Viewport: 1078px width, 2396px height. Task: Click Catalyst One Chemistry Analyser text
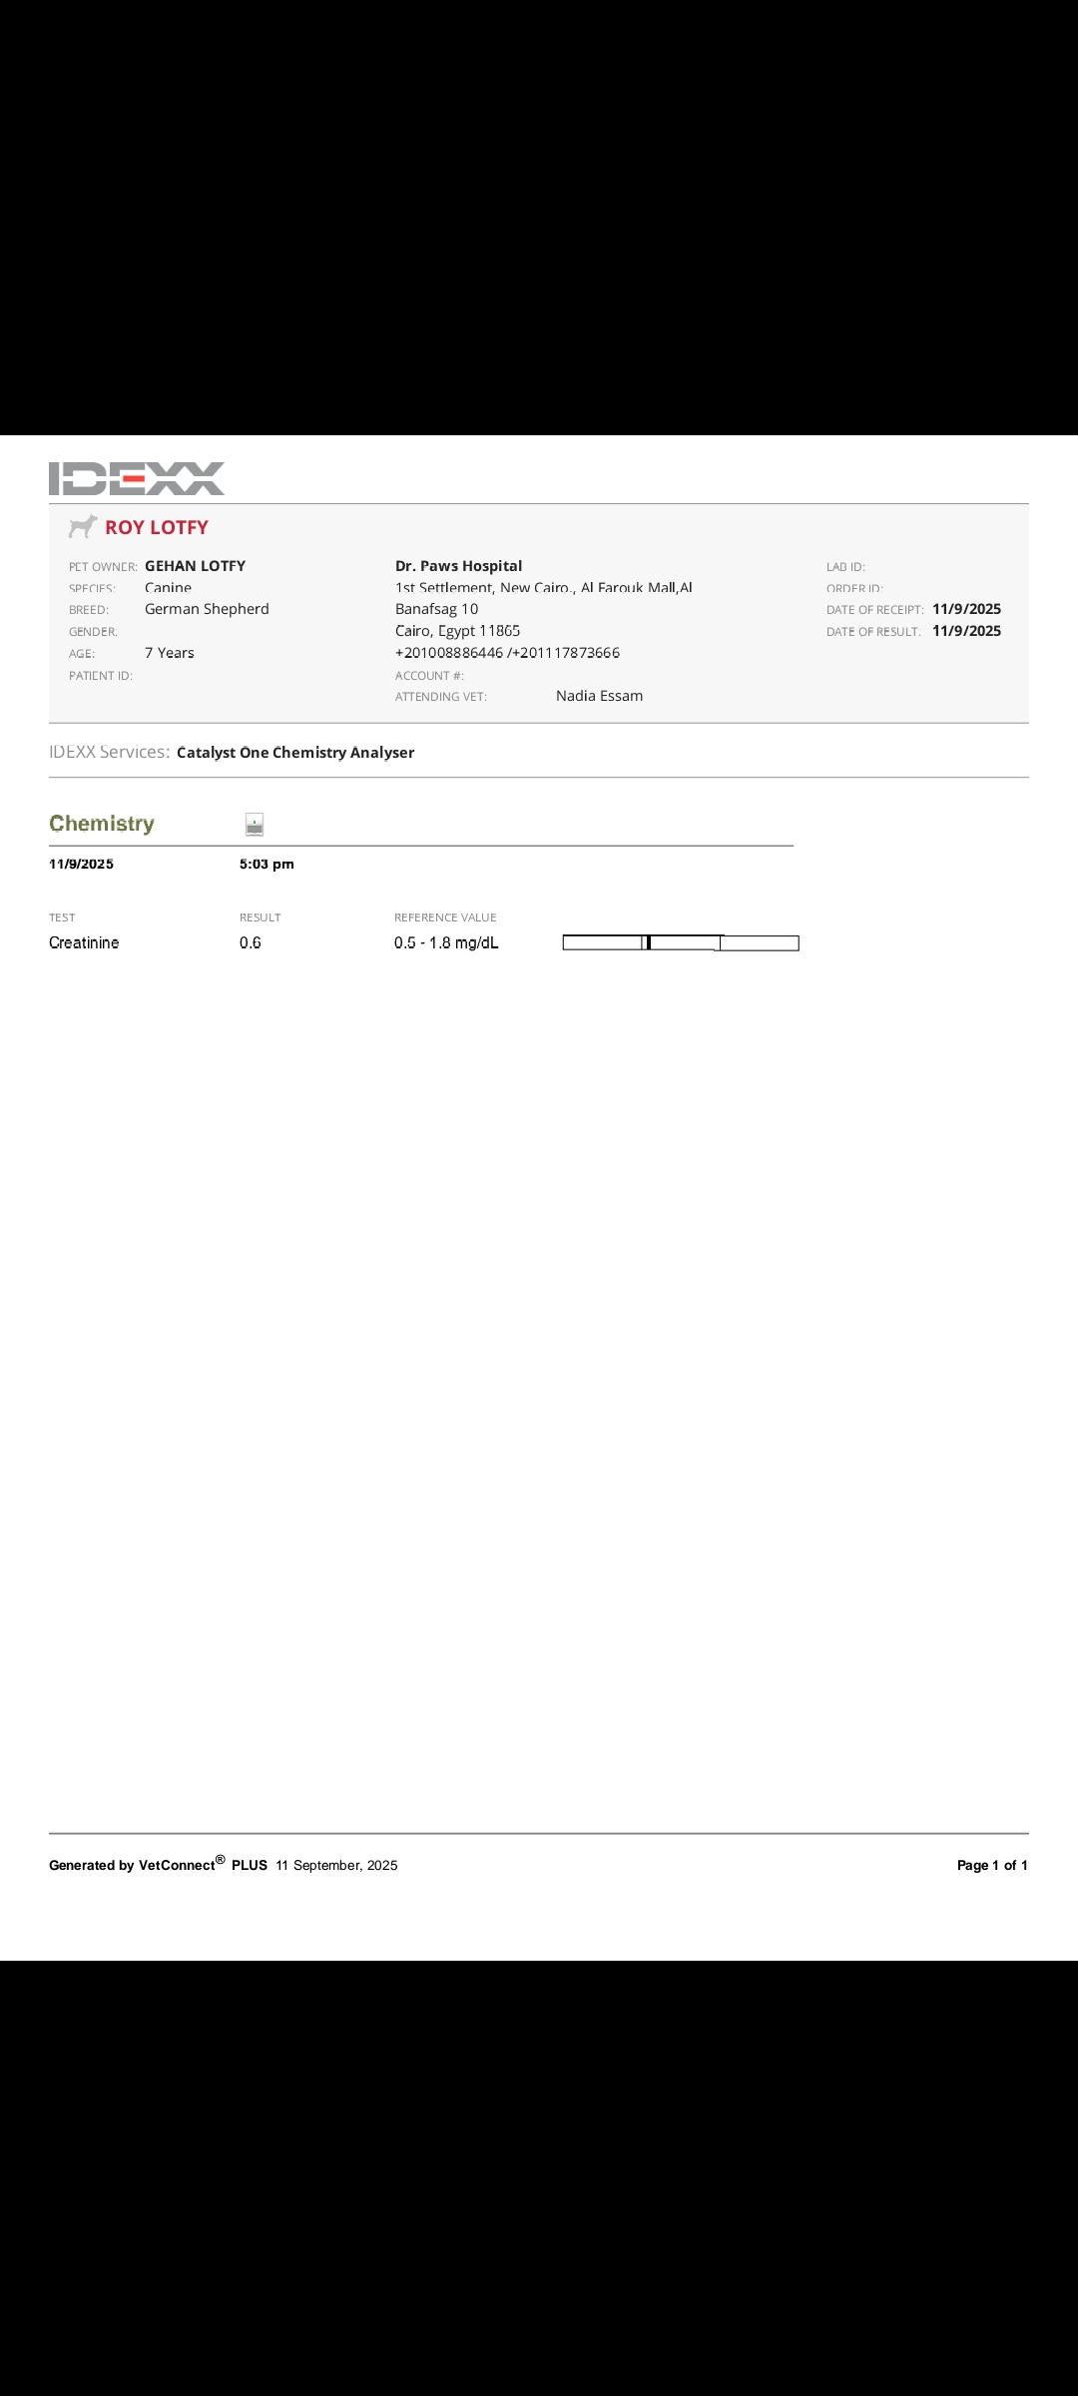[295, 753]
